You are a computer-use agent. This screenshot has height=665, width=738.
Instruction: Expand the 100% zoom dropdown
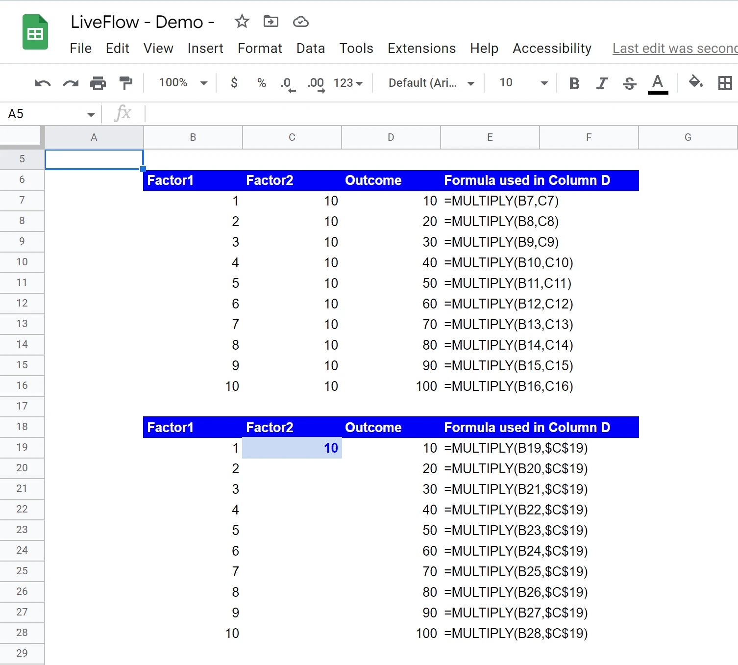coord(183,83)
